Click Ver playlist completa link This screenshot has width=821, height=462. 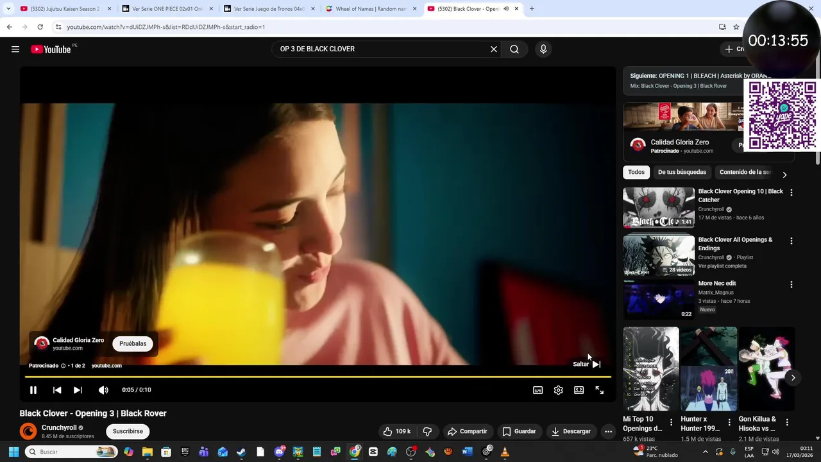722,266
